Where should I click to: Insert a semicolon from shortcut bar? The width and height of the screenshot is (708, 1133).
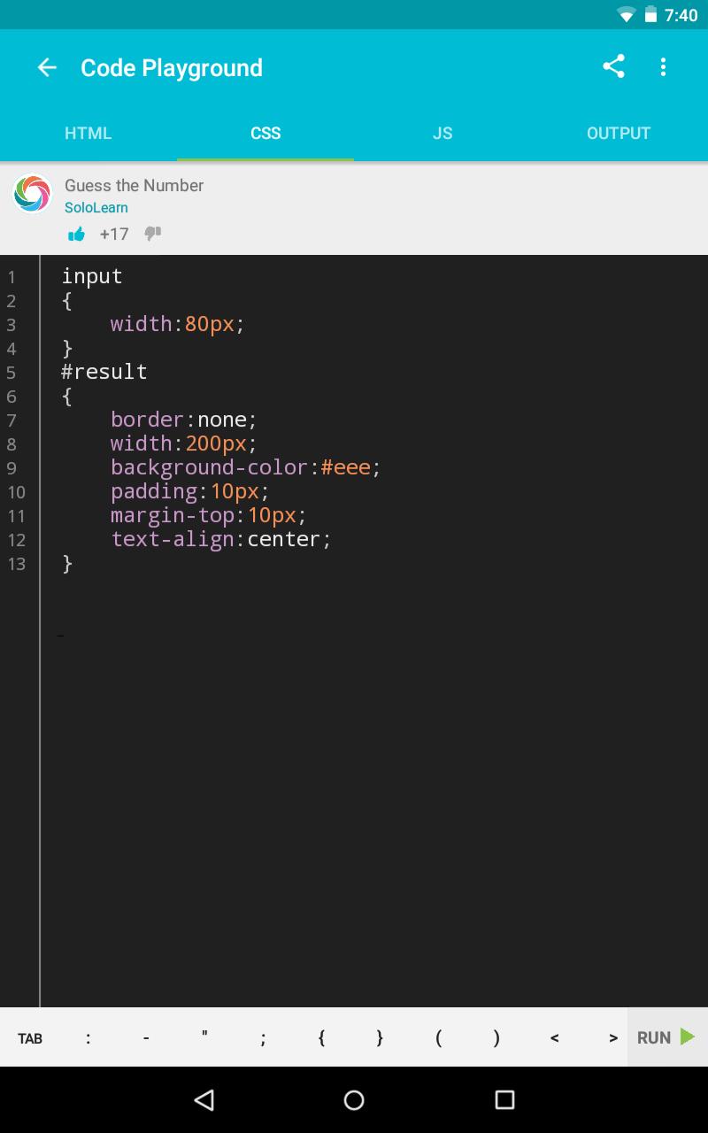click(x=263, y=1038)
